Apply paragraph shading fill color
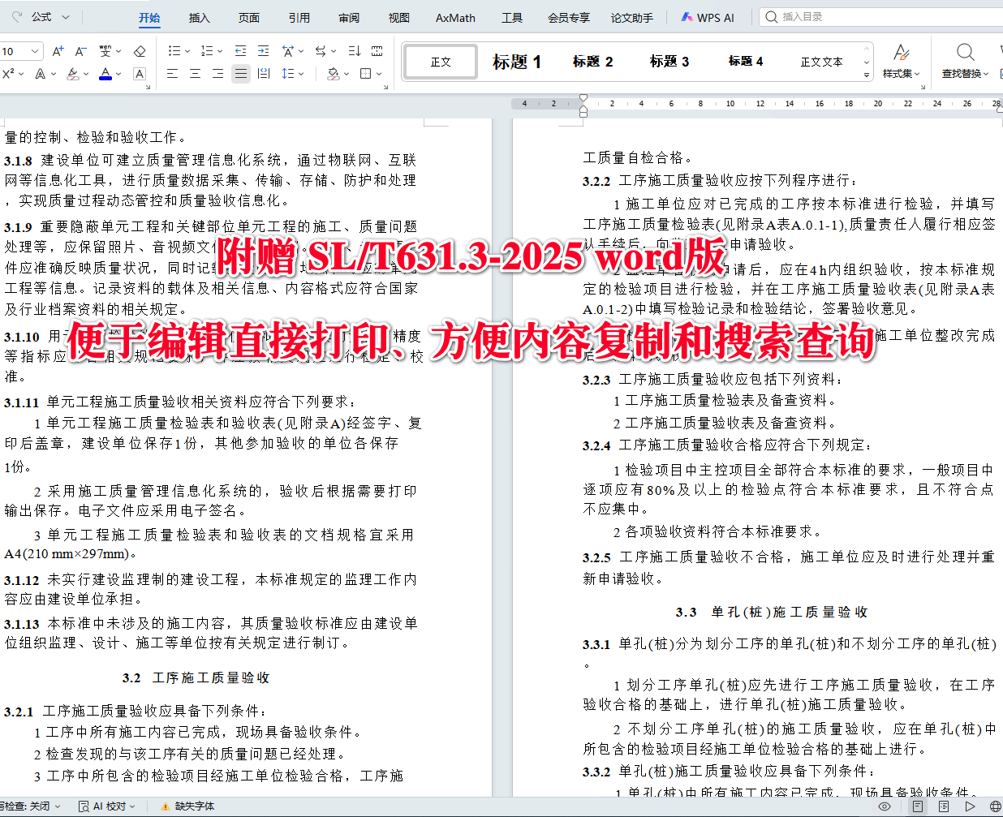The width and height of the screenshot is (1003, 817). pos(333,74)
